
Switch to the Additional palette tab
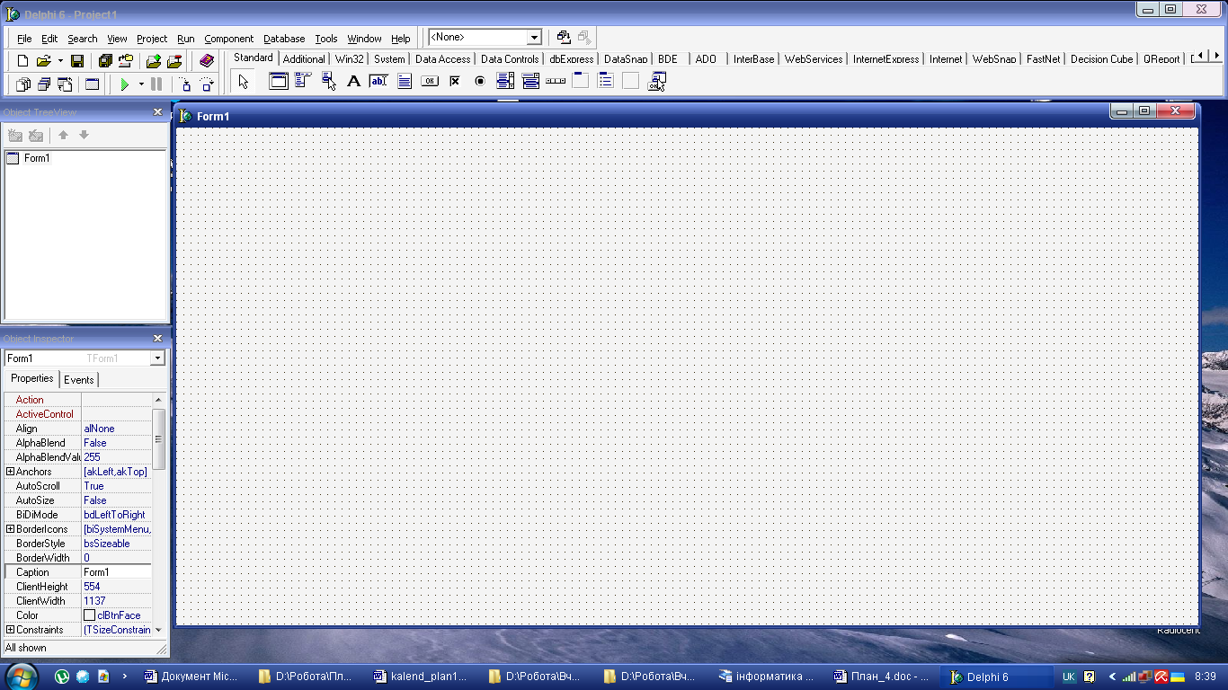click(x=304, y=59)
